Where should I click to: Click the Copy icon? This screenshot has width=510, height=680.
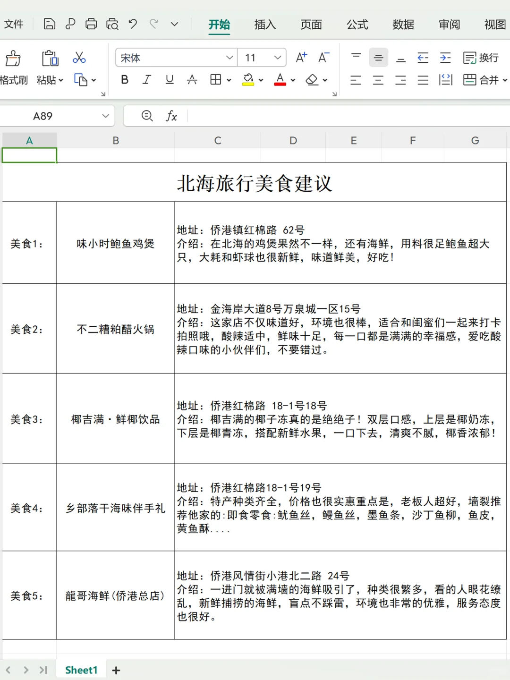click(x=81, y=80)
